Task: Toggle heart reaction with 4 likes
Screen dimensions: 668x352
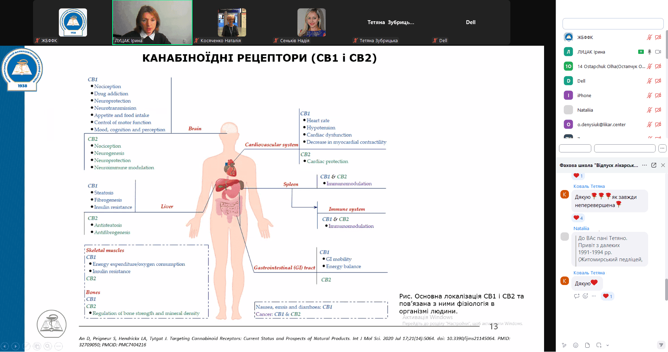Action: coord(578,218)
